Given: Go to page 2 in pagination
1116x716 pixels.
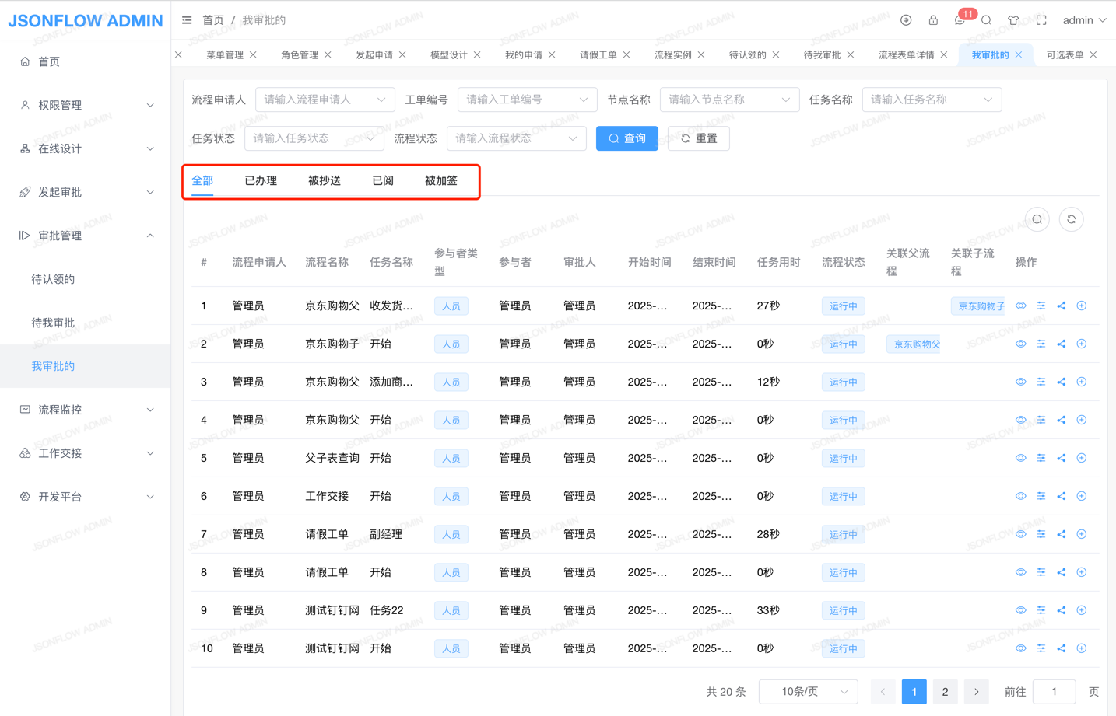Looking at the screenshot, I should click(x=945, y=691).
